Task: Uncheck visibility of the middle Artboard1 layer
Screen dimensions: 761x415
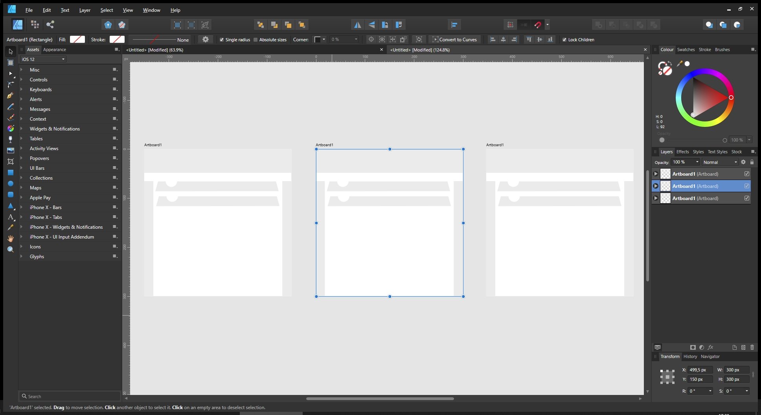Action: click(746, 186)
